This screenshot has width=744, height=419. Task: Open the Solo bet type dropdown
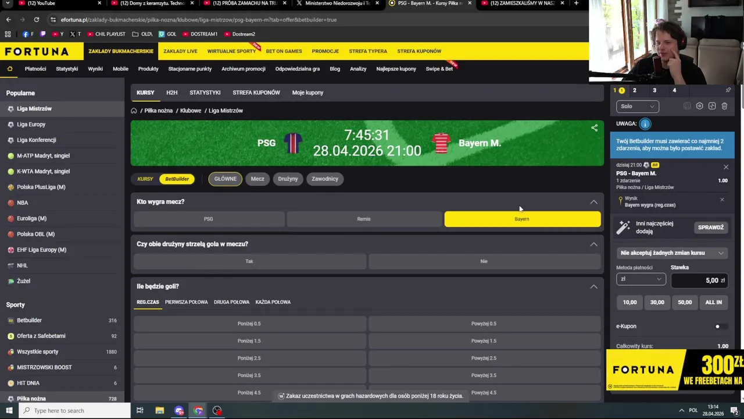[637, 106]
